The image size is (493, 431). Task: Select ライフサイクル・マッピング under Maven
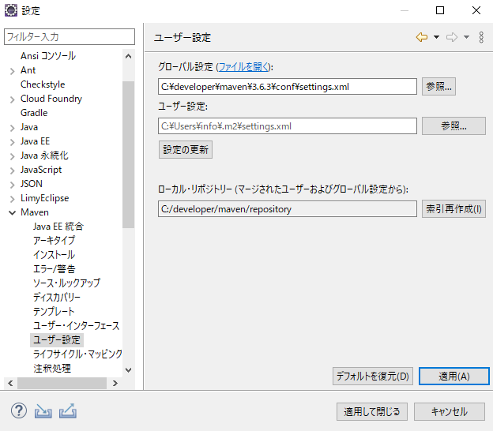(x=77, y=354)
